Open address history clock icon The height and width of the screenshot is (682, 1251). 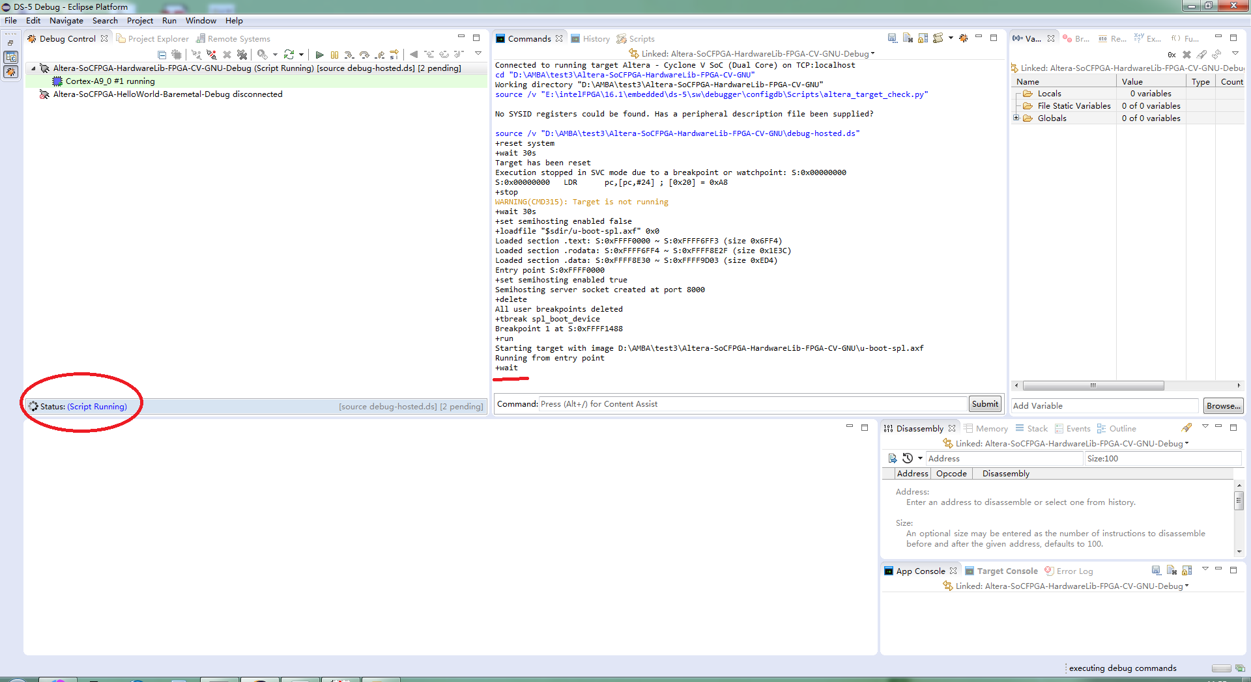click(x=908, y=458)
